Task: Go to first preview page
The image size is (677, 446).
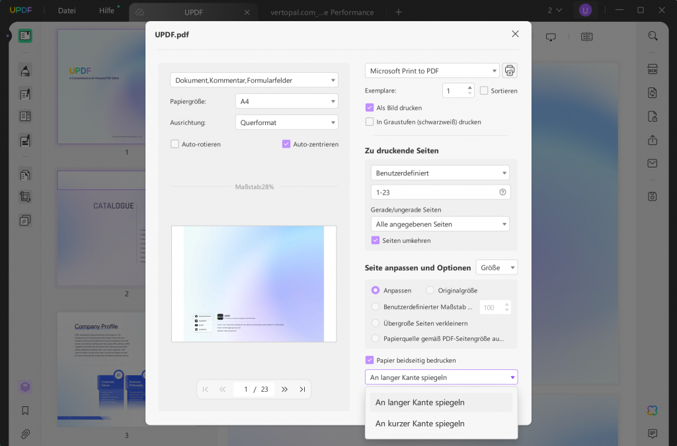Action: tap(206, 389)
